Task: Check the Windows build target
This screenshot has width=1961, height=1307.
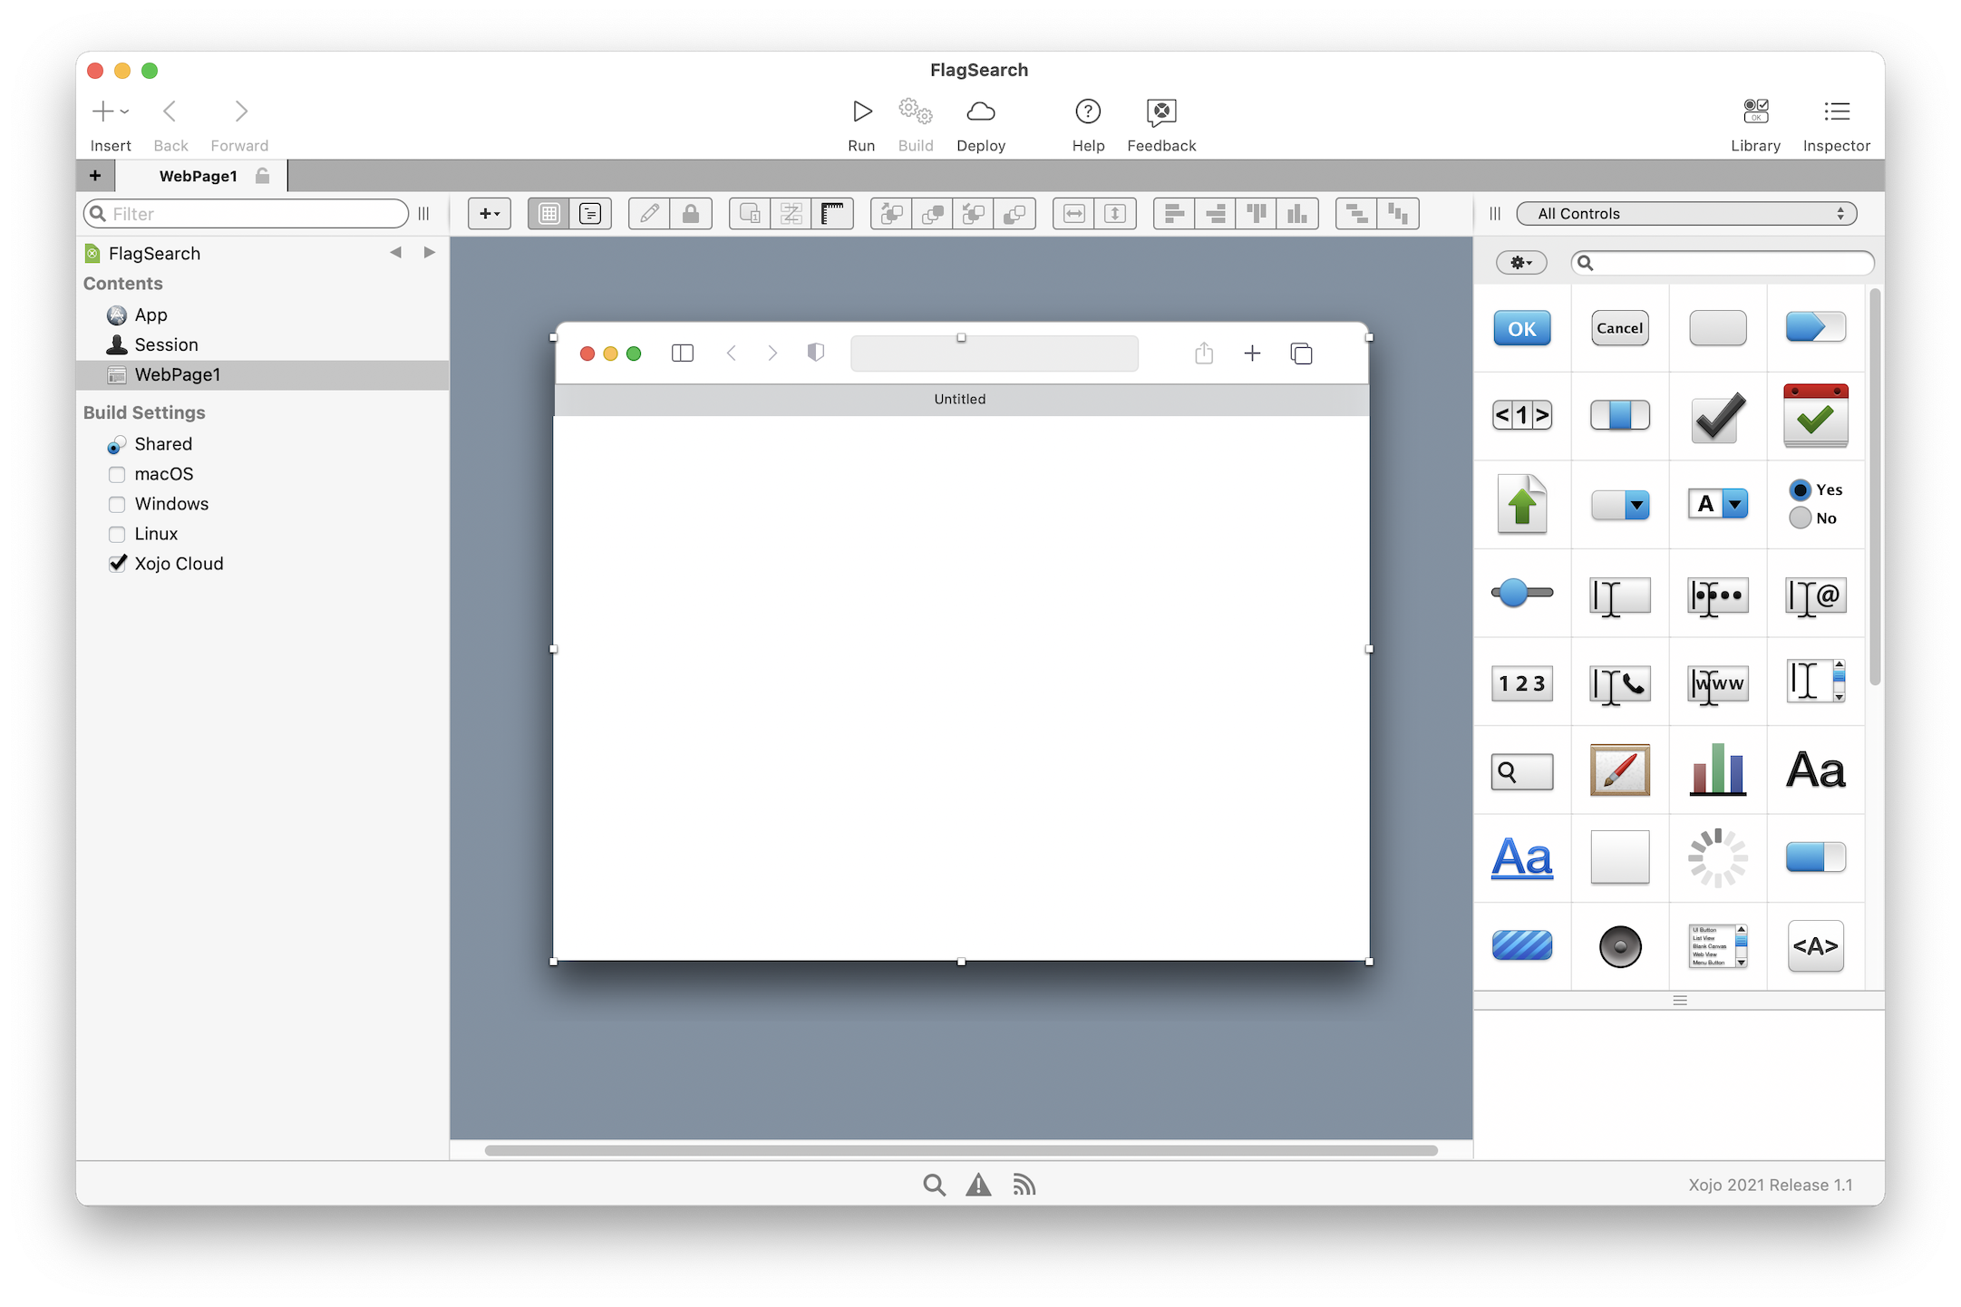Action: coord(117,504)
